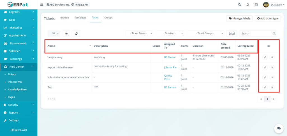287x136 pixels.
Task: Open the page size 10 dropdown
Action: pyautogui.click(x=54, y=34)
